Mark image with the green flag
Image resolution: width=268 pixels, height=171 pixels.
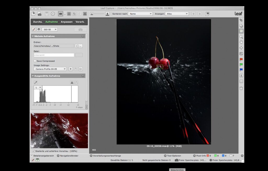pyautogui.click(x=241, y=64)
